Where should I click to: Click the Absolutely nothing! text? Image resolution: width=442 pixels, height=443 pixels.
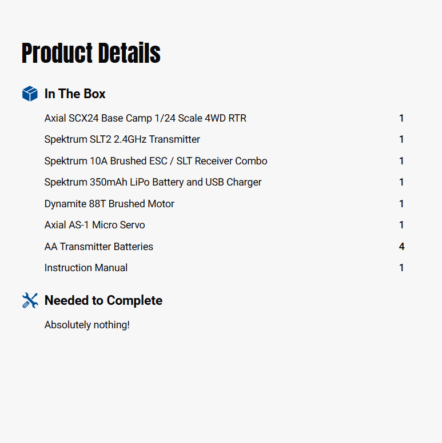(87, 325)
